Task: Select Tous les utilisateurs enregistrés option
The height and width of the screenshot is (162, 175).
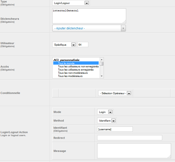Action: [x=76, y=70]
